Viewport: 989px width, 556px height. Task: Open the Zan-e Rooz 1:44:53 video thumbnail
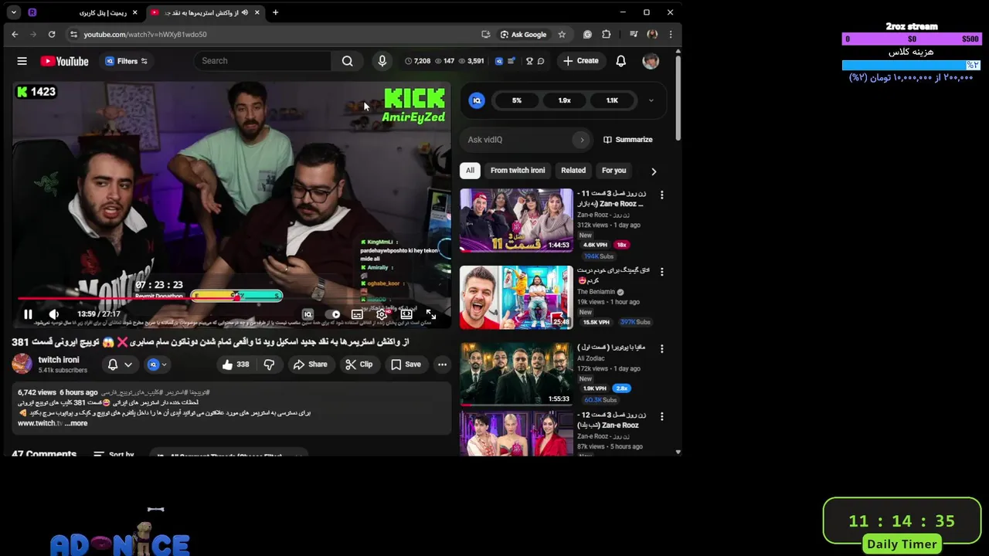[516, 220]
